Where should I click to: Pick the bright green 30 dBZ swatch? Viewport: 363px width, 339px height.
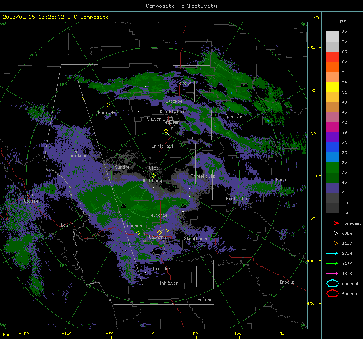332,168
